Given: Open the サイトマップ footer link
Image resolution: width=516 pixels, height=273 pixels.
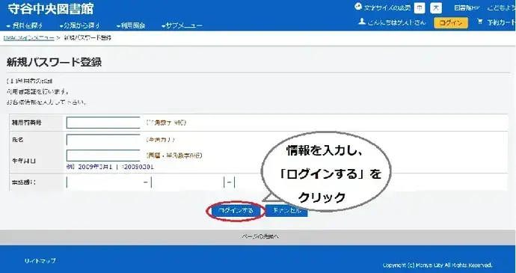Looking at the screenshot, I should pos(40,261).
